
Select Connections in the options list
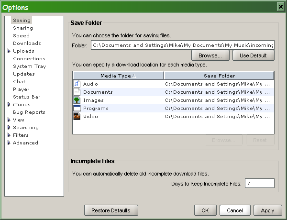point(29,59)
